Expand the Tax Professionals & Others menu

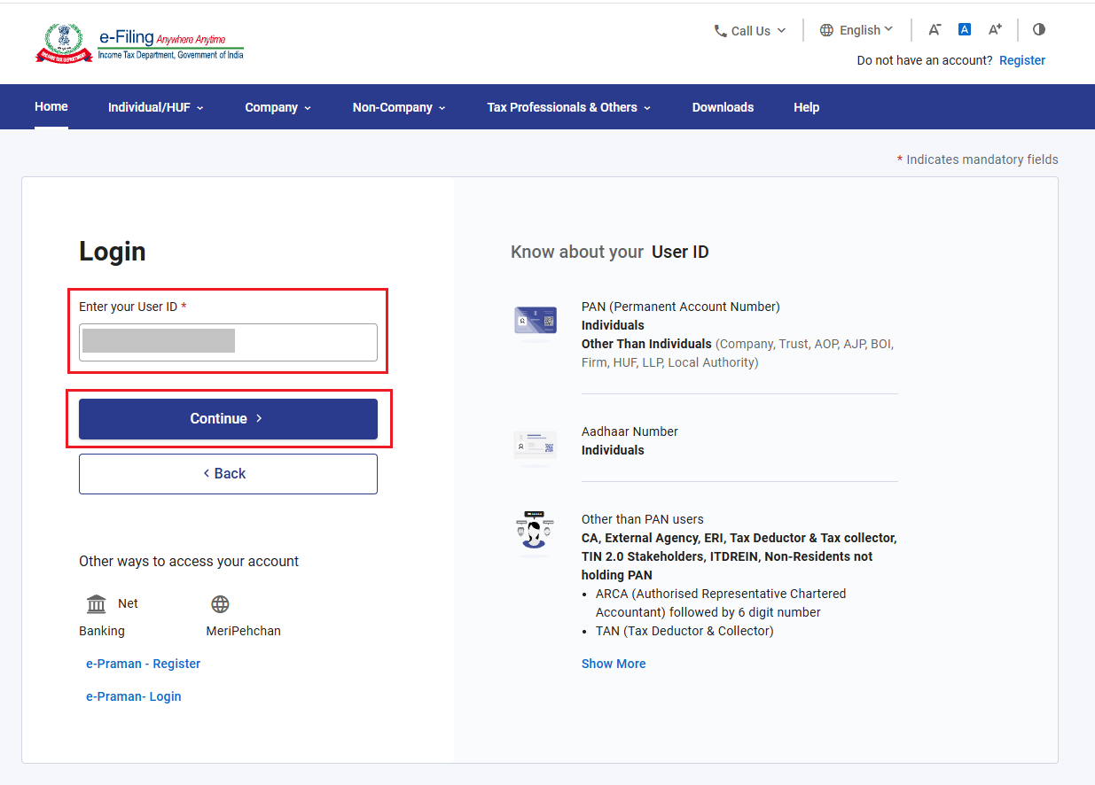(x=569, y=107)
